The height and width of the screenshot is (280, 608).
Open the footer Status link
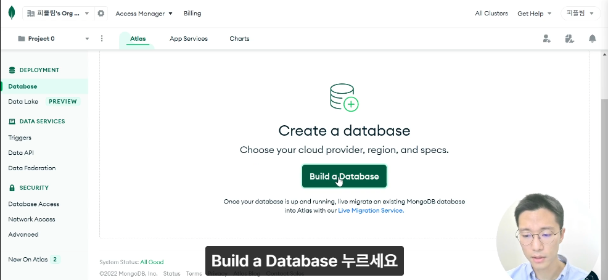click(172, 273)
